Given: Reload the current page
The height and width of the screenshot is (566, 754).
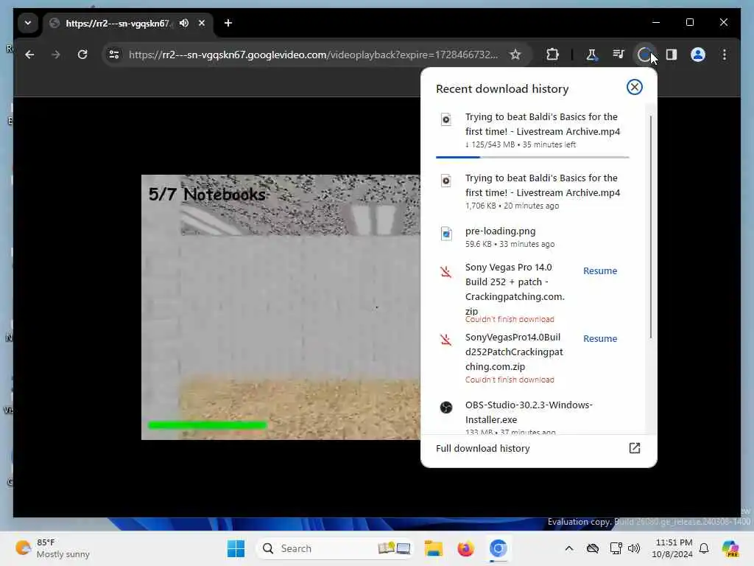Looking at the screenshot, I should 82,55.
